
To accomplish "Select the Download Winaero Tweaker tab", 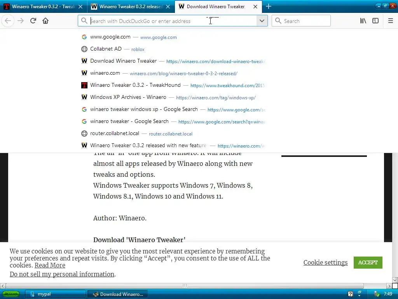I will 218,7.
